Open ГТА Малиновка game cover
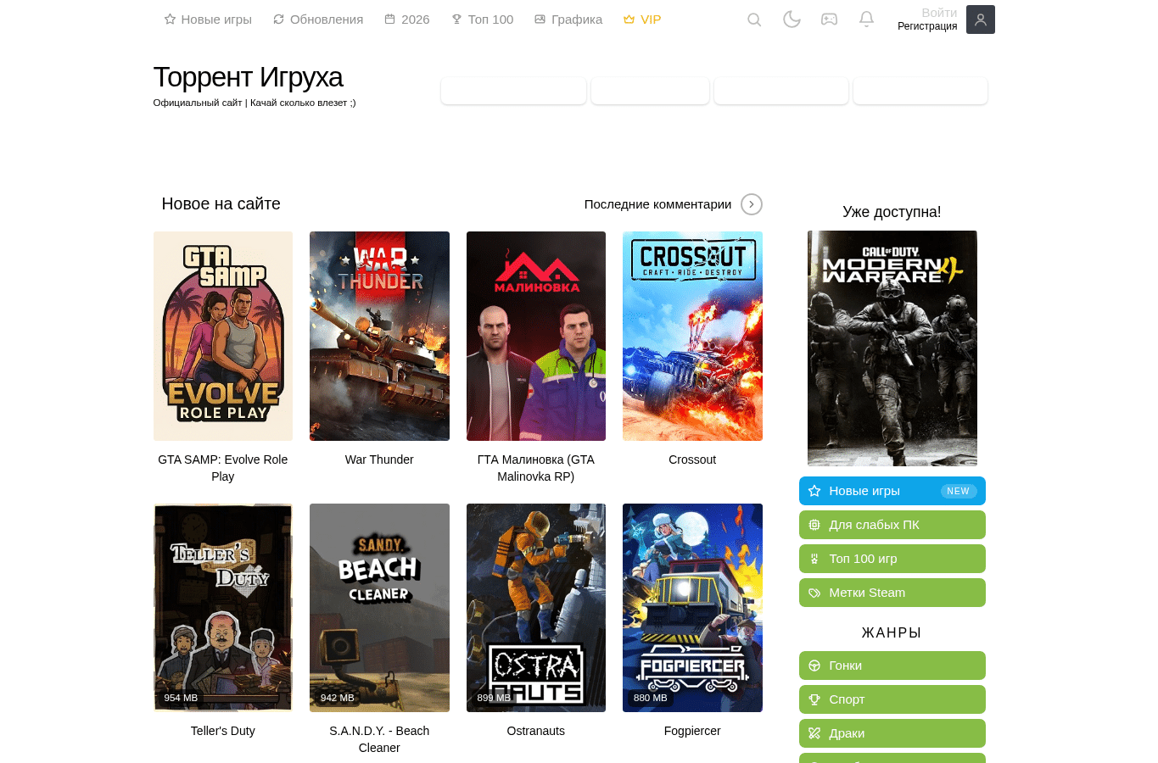This screenshot has width=1158, height=763. (x=536, y=336)
